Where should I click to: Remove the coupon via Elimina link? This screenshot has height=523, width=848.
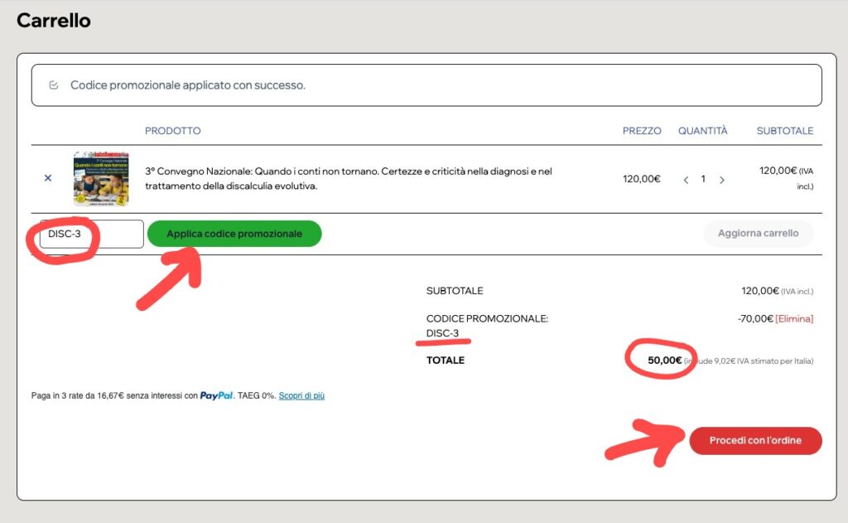pos(794,318)
